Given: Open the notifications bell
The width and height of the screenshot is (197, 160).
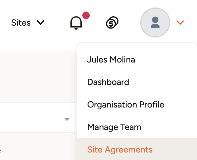Looking at the screenshot, I should (76, 23).
